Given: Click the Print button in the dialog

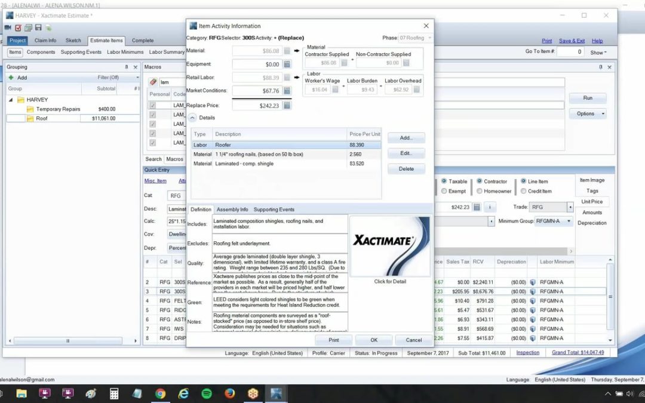Looking at the screenshot, I should [x=334, y=340].
